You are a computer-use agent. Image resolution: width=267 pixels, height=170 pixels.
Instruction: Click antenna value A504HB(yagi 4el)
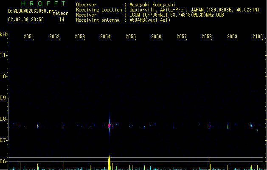(x=150, y=20)
